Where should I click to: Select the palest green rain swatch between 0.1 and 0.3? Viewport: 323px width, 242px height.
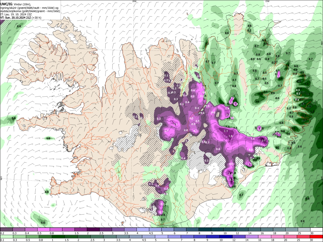click(7, 236)
